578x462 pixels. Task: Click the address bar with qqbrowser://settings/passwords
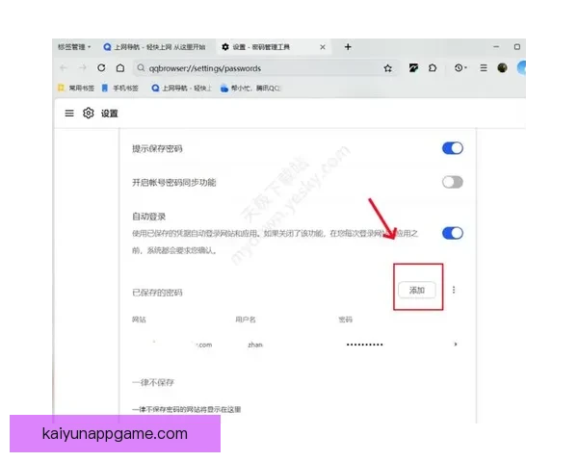[x=267, y=68]
